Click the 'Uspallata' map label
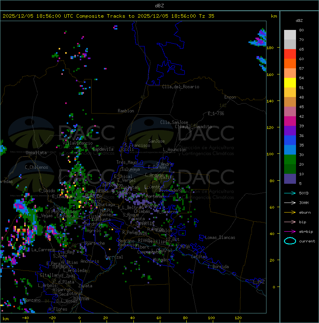Image resolution: width=319 pixels, height=323 pixels. (x=36, y=153)
